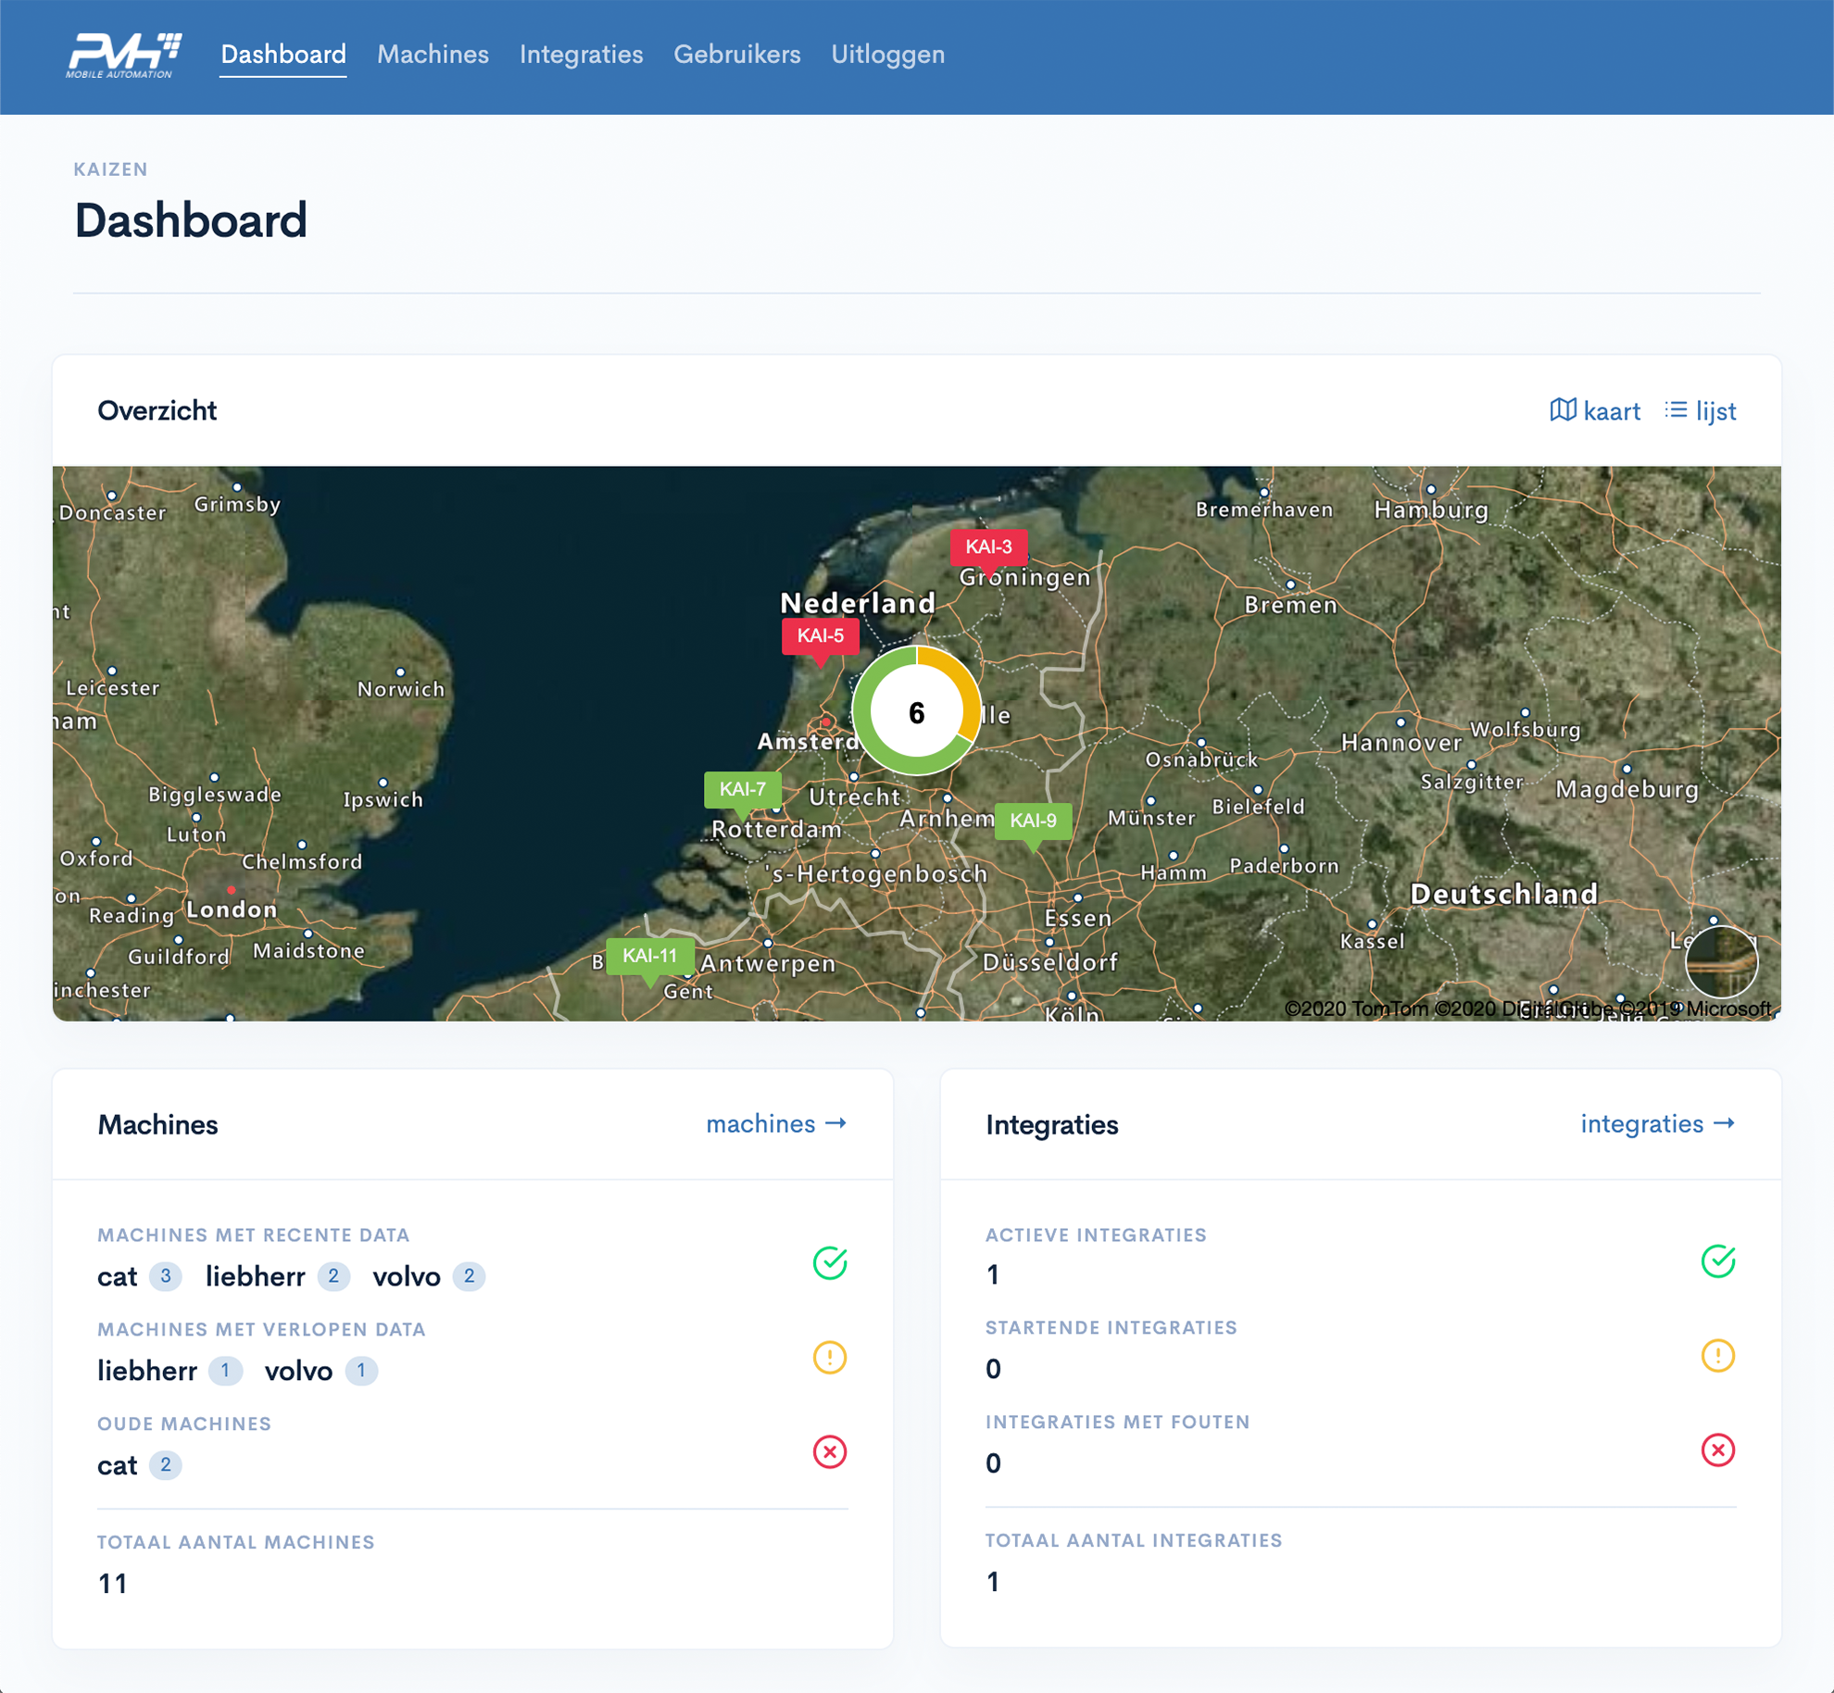Viewport: 1834px width, 1693px height.
Task: Click the integraties met fouten value 0
Action: [x=993, y=1463]
